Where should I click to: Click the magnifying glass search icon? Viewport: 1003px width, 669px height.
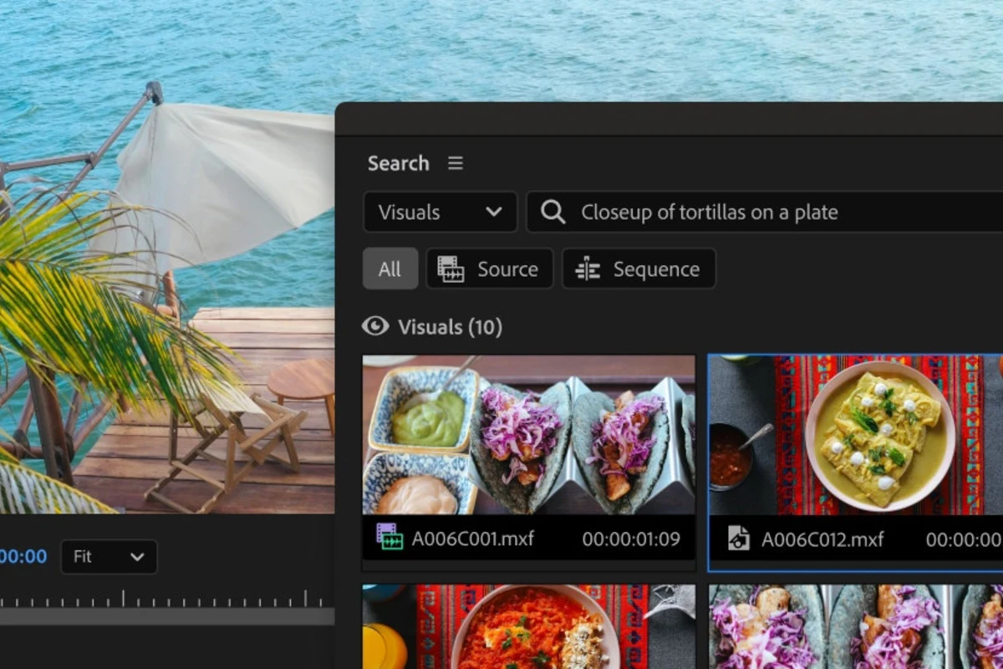[x=553, y=212]
